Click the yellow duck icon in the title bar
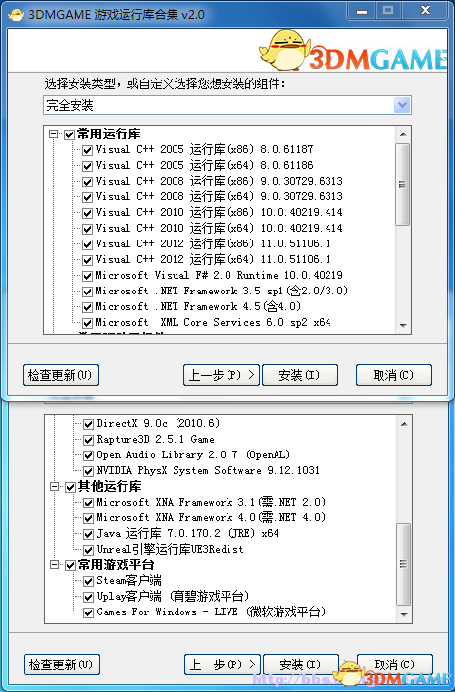The height and width of the screenshot is (692, 455). click(16, 15)
